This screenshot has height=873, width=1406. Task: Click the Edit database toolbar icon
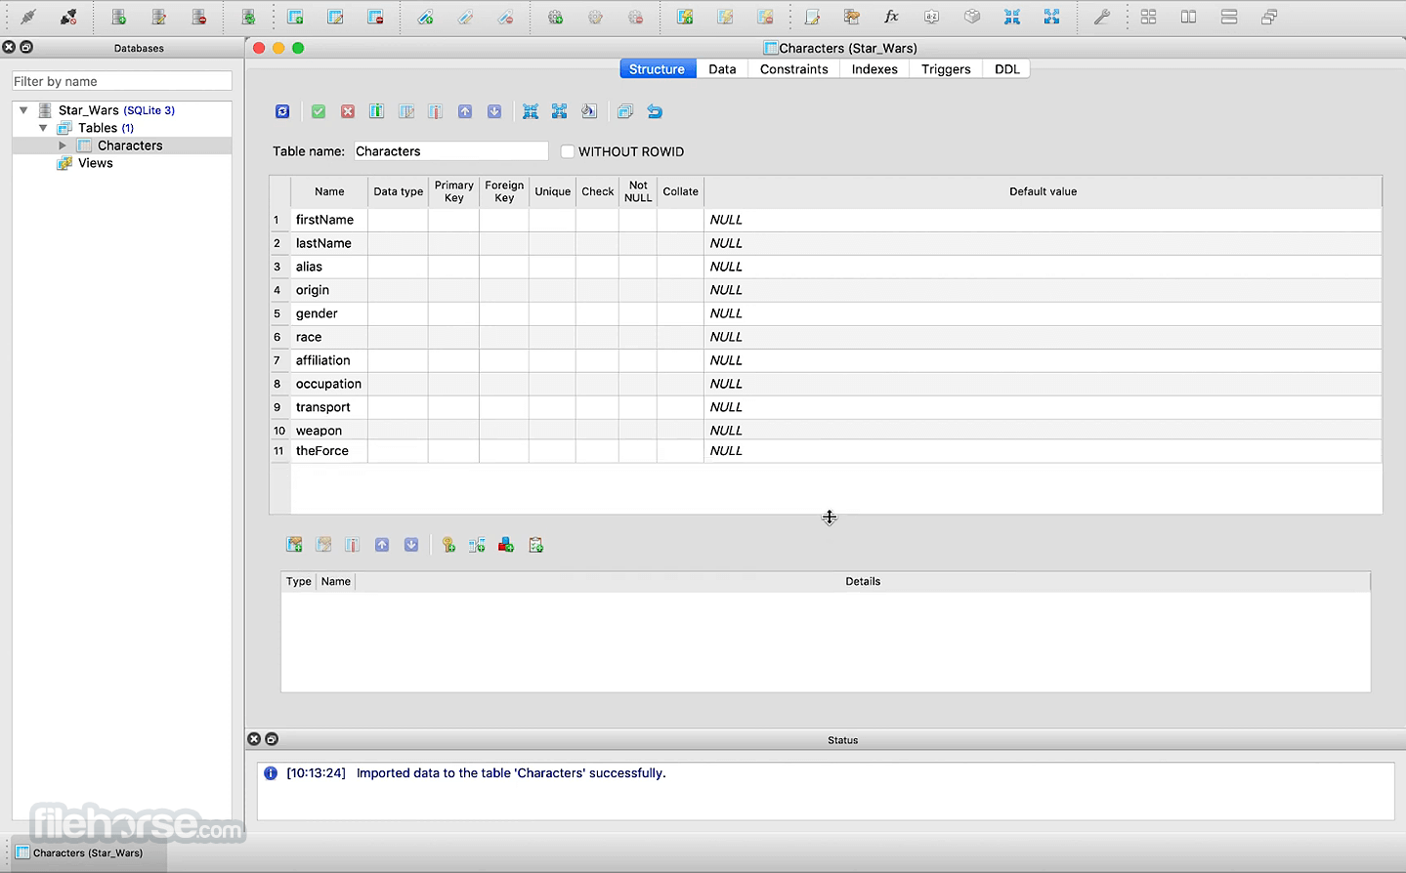point(159,17)
